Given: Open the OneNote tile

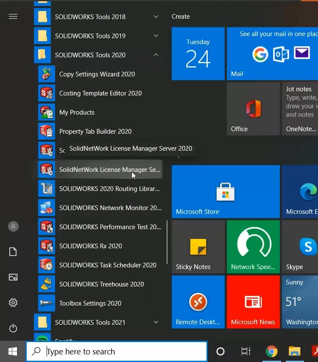Looking at the screenshot, I should pyautogui.click(x=300, y=109).
